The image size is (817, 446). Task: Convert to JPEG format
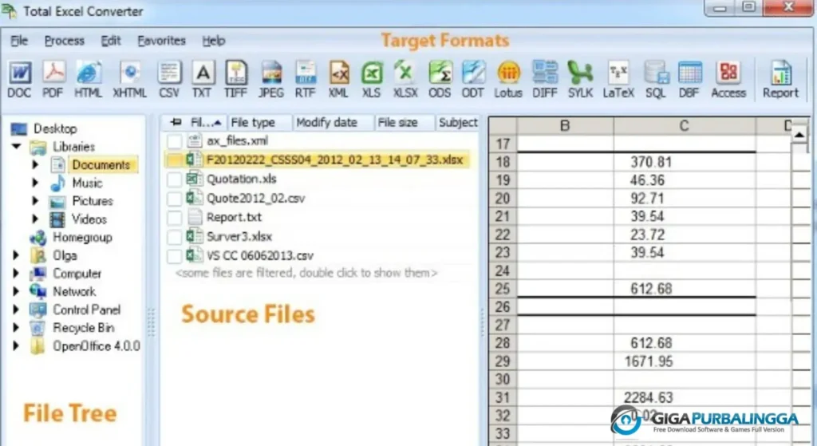(271, 79)
